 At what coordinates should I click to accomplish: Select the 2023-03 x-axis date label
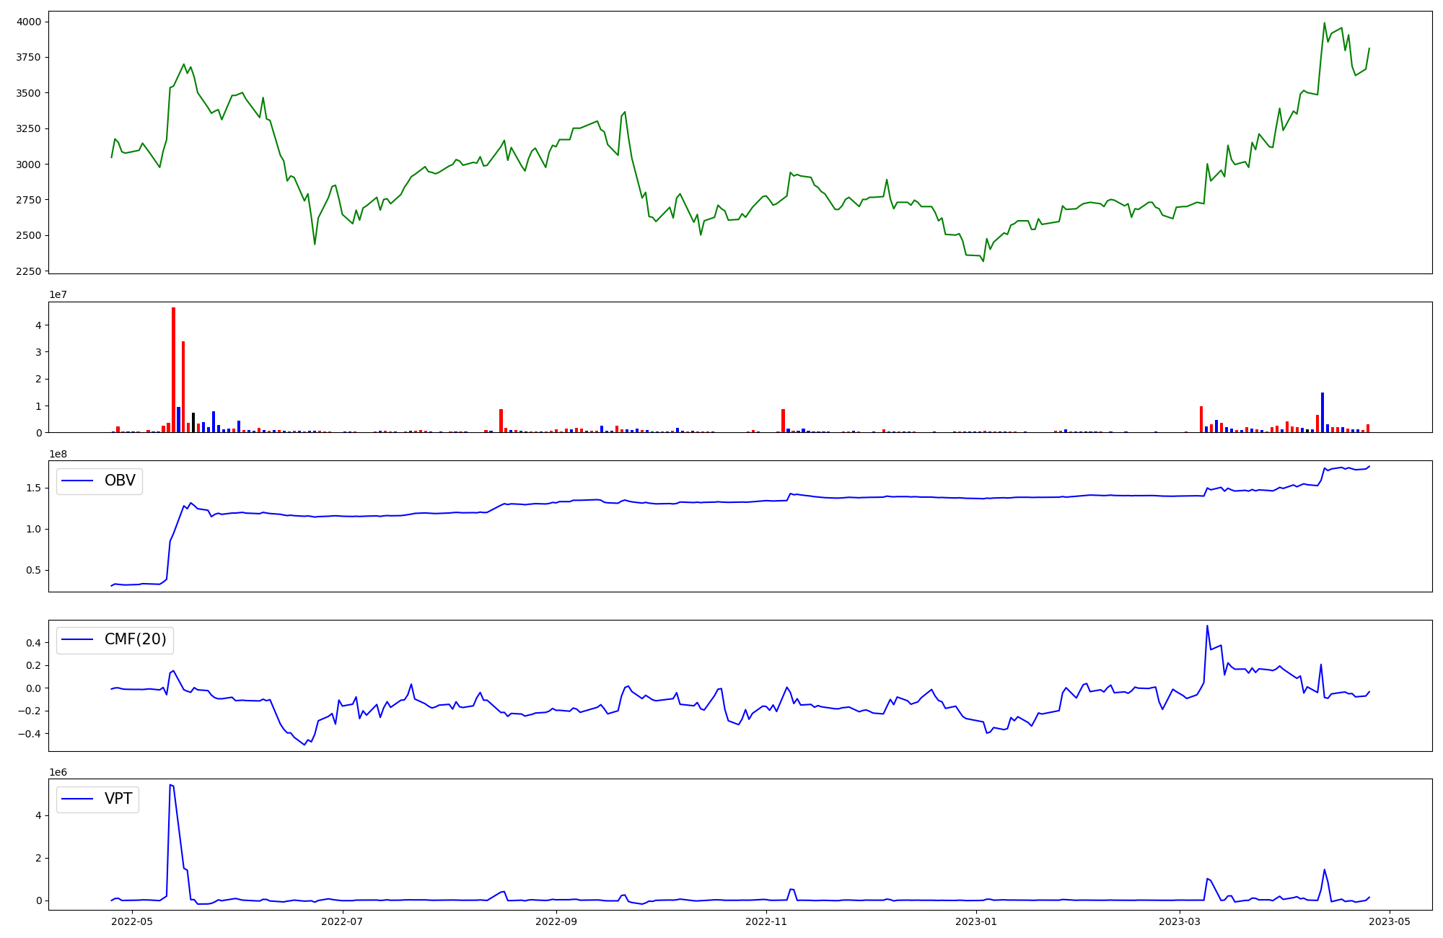click(1180, 921)
